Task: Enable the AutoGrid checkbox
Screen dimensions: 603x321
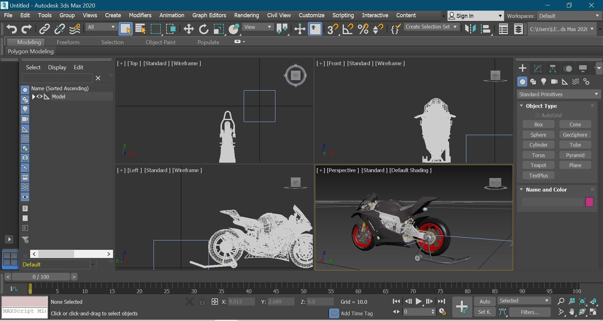Action: (x=537, y=115)
